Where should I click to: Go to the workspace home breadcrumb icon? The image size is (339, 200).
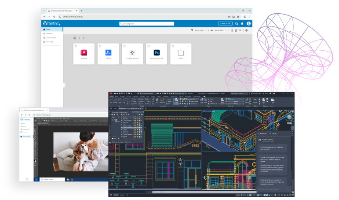[x=75, y=38]
